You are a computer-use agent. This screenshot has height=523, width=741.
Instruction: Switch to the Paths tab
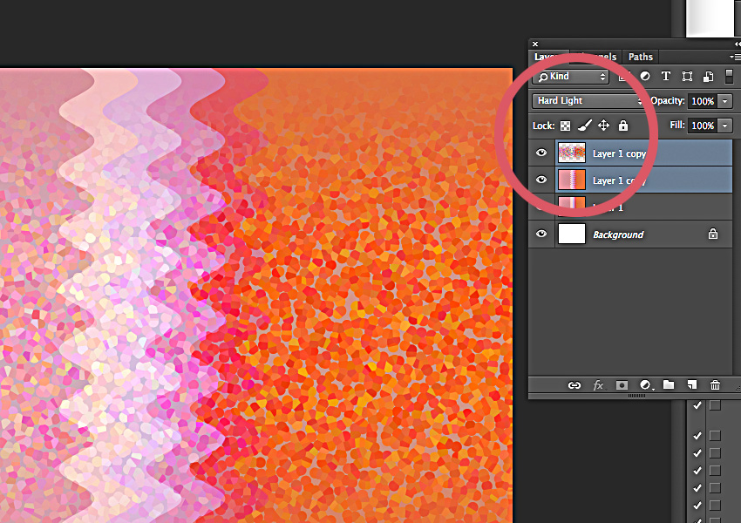[641, 57]
